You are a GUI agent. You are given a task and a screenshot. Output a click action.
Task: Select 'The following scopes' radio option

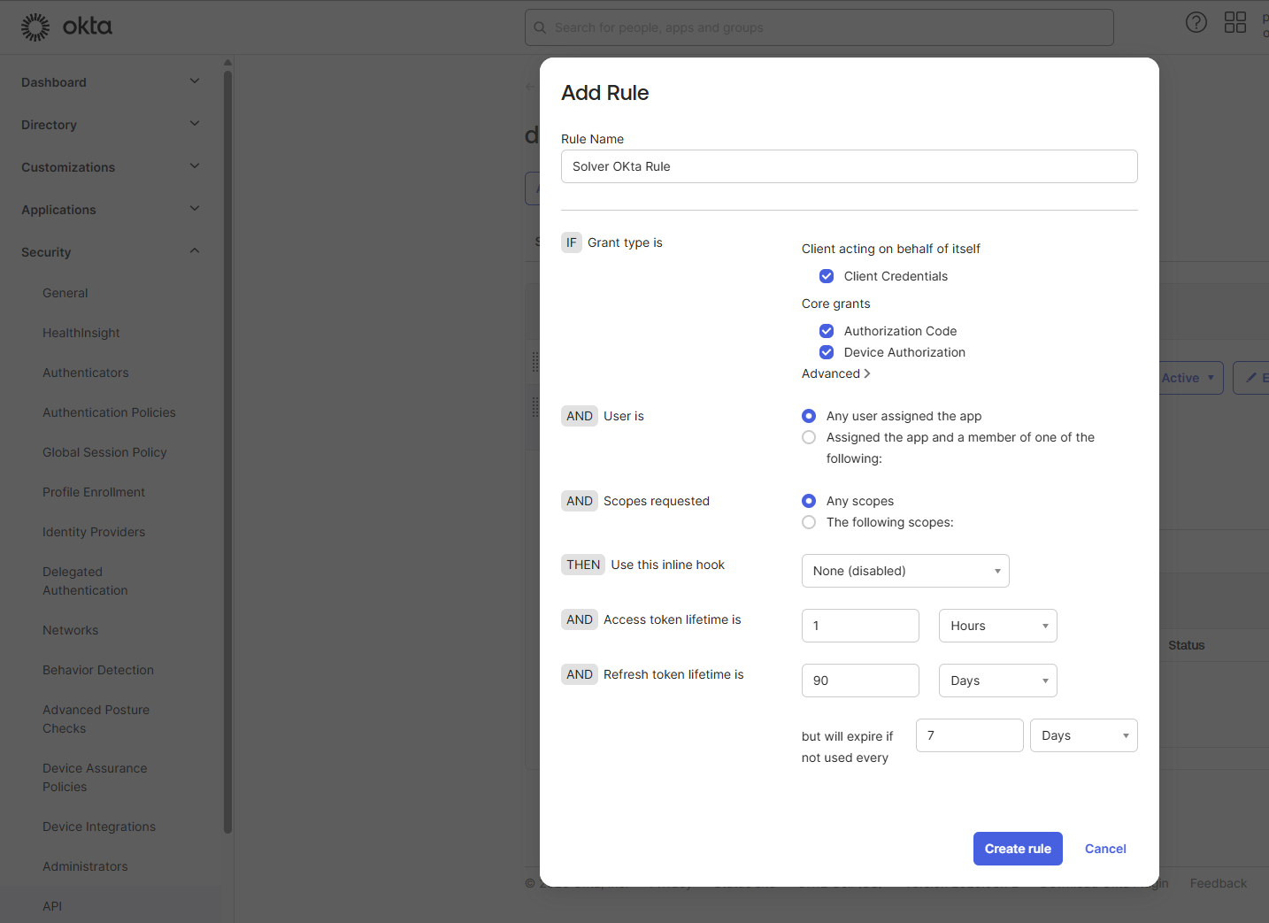(809, 522)
